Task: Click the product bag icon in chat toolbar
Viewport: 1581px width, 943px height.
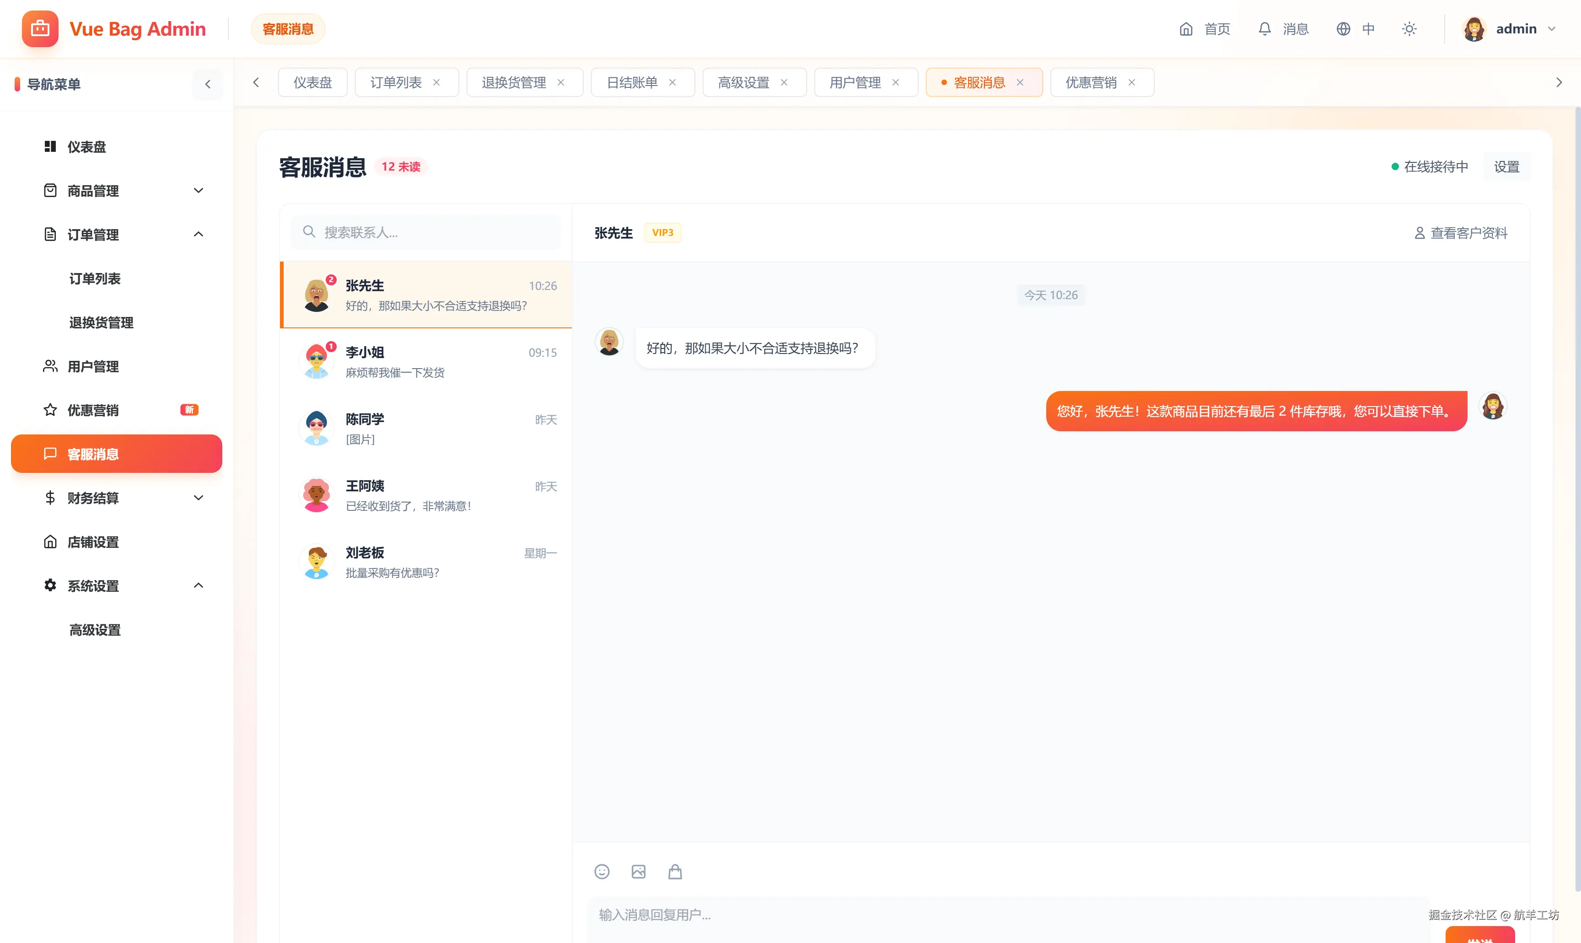Action: click(675, 871)
